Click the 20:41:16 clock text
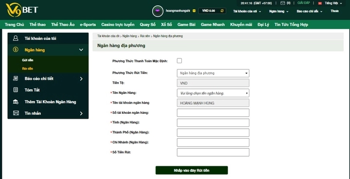This screenshot has height=179, width=350. (x=246, y=3)
